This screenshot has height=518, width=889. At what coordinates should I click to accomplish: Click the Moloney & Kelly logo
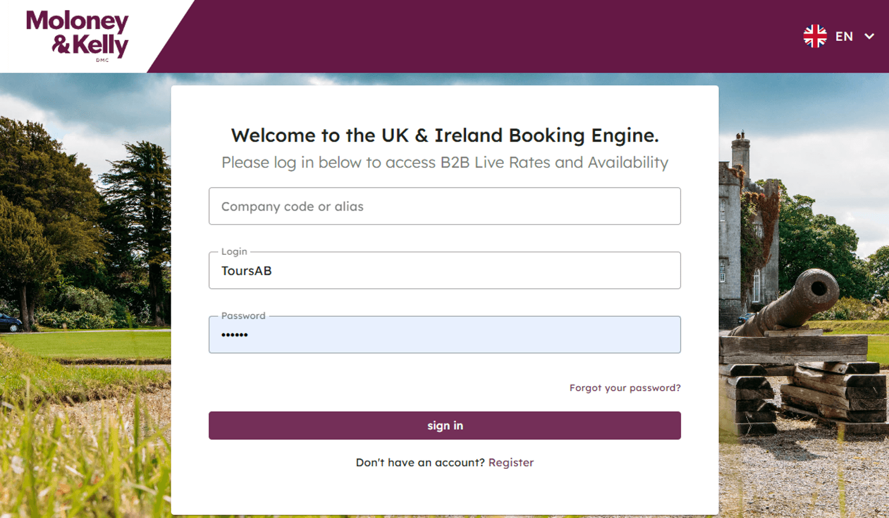pyautogui.click(x=77, y=35)
